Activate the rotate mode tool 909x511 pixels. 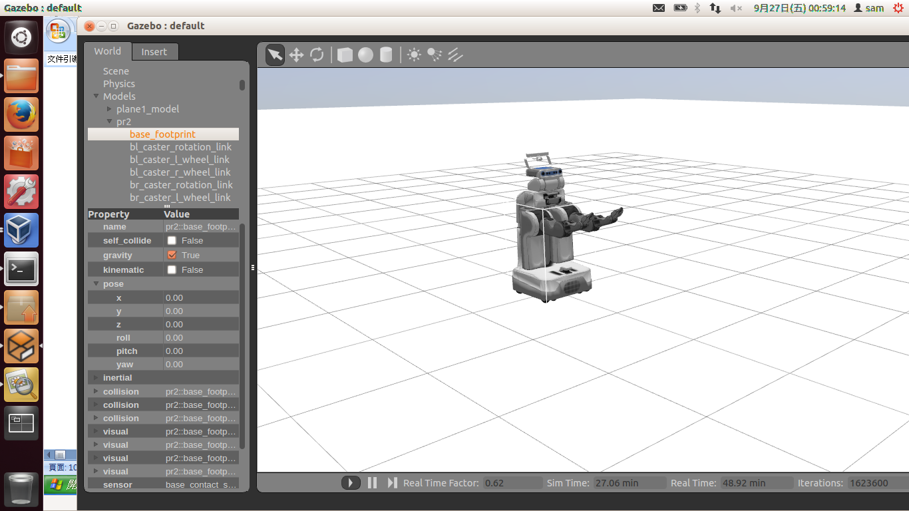click(317, 55)
